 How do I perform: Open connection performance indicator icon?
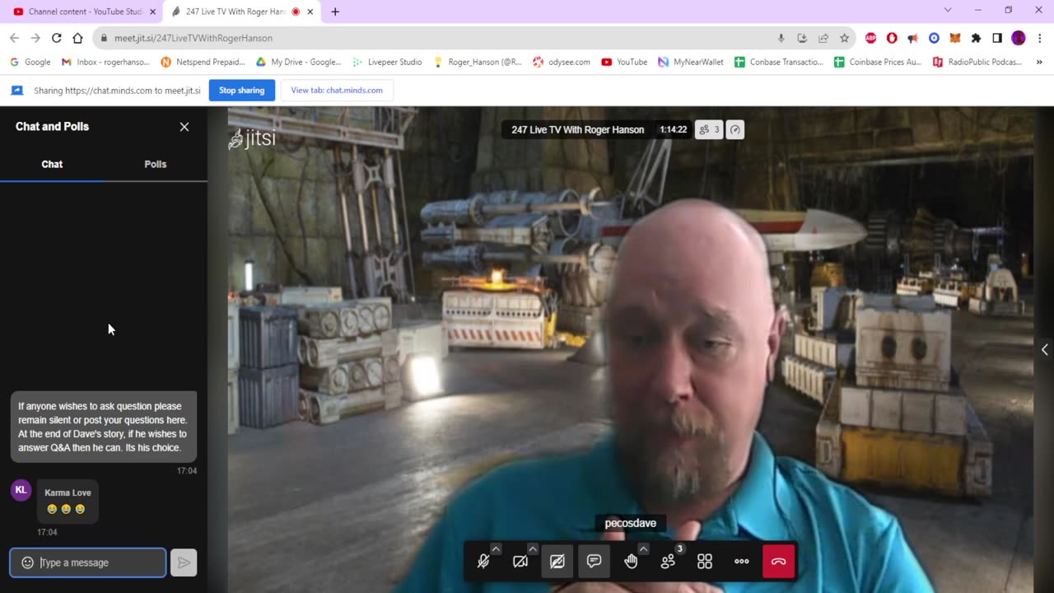[x=735, y=129]
